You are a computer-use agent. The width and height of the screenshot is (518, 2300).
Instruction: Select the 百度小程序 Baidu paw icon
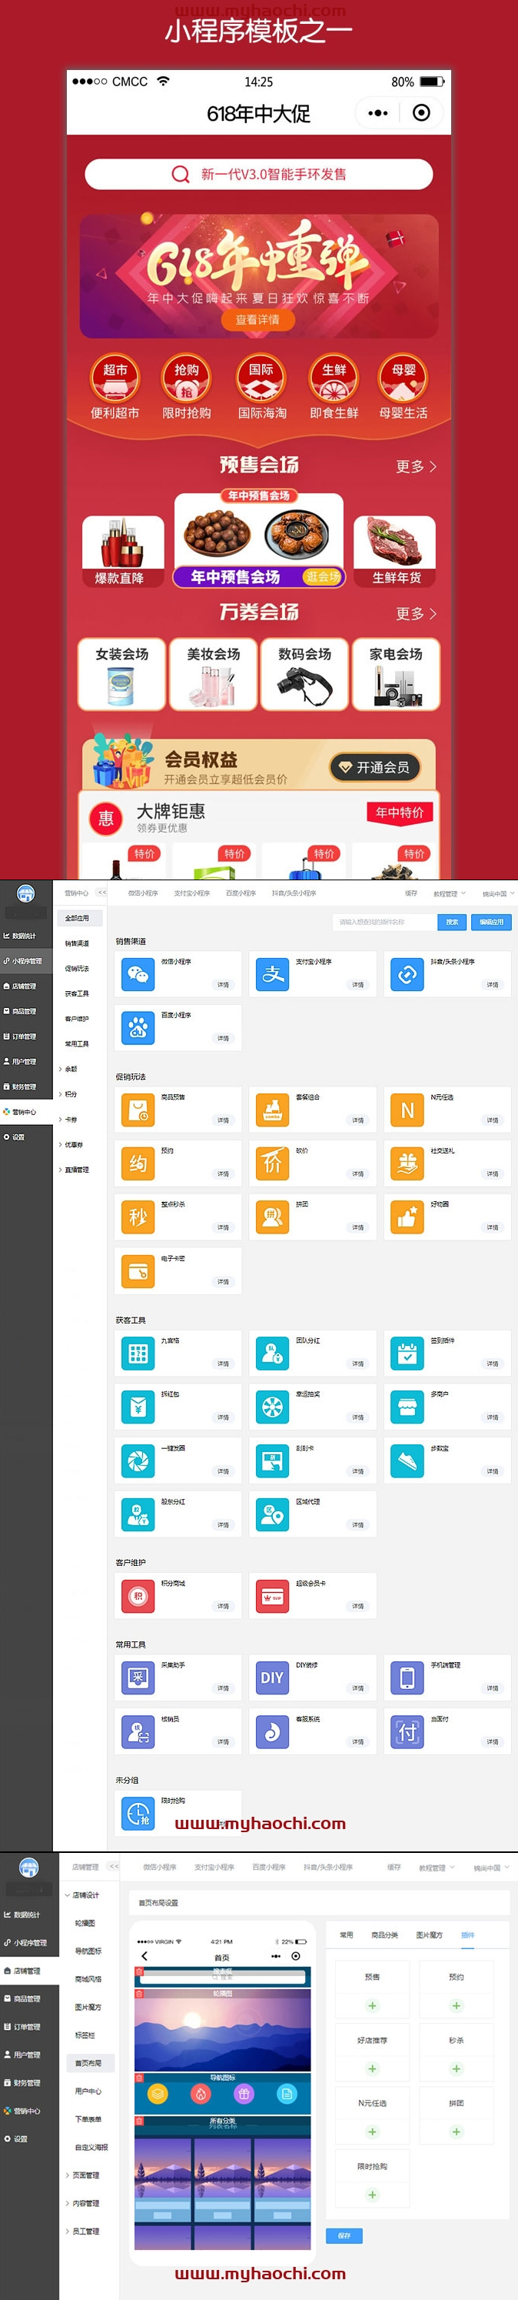pyautogui.click(x=138, y=1028)
